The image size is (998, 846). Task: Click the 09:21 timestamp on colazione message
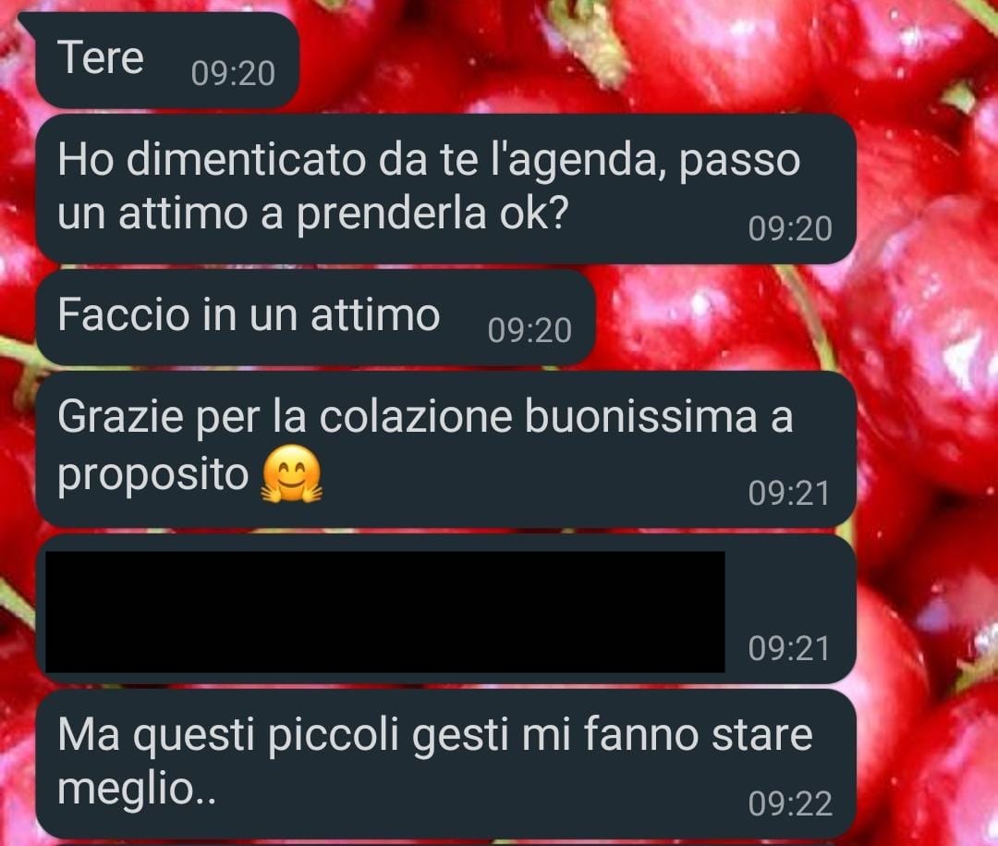789,494
